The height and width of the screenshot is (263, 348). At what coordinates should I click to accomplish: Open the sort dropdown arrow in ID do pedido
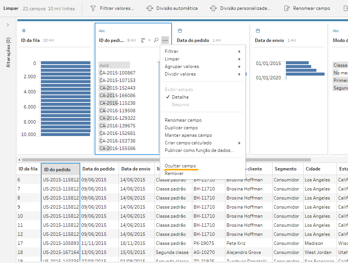point(149,40)
